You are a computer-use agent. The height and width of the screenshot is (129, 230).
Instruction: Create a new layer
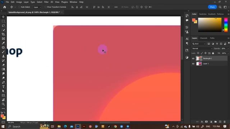coord(220,122)
